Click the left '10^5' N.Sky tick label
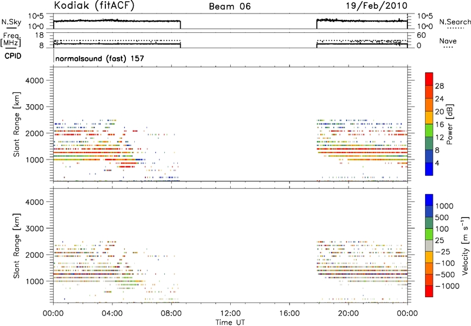Screen dimensions: 471x326 [36, 16]
